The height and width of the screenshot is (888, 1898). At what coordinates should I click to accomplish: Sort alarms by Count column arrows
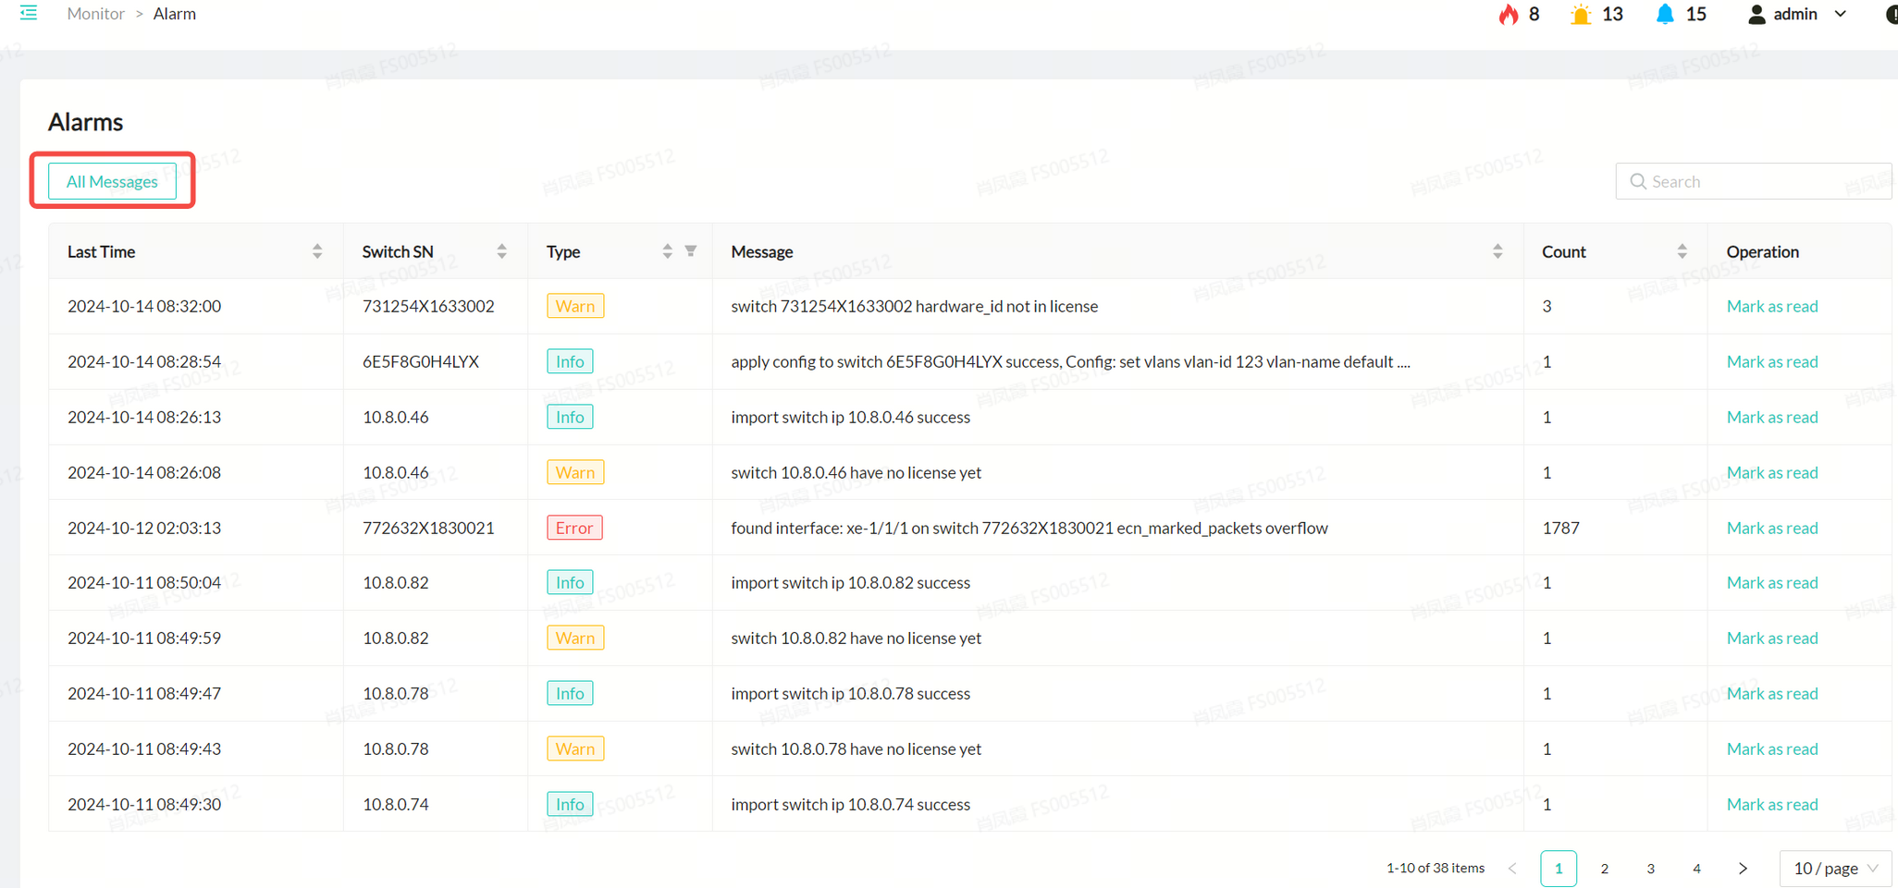[x=1682, y=251]
